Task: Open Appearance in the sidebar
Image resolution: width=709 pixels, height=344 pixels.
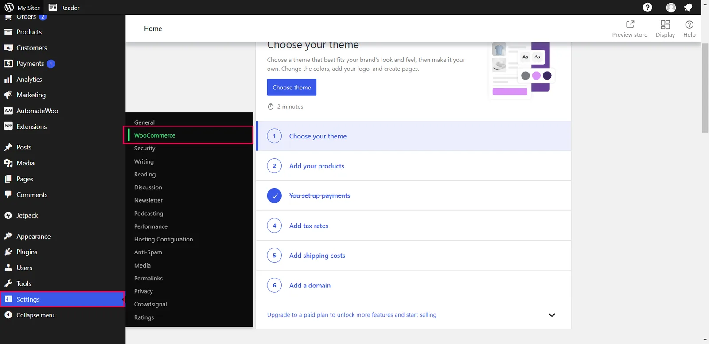Action: 34,237
